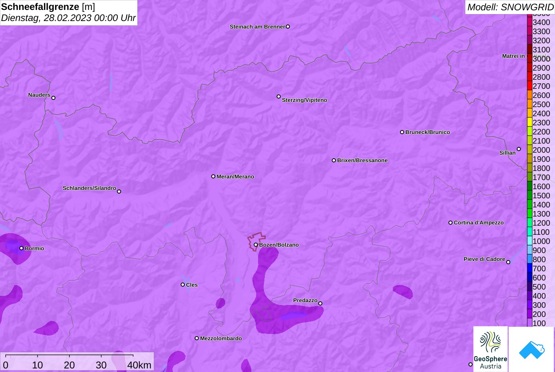Click the 'Matrei in' place label

click(513, 56)
